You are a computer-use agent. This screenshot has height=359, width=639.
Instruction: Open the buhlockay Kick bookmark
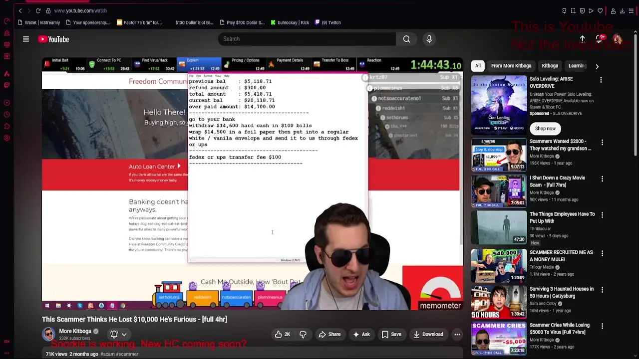click(x=290, y=22)
